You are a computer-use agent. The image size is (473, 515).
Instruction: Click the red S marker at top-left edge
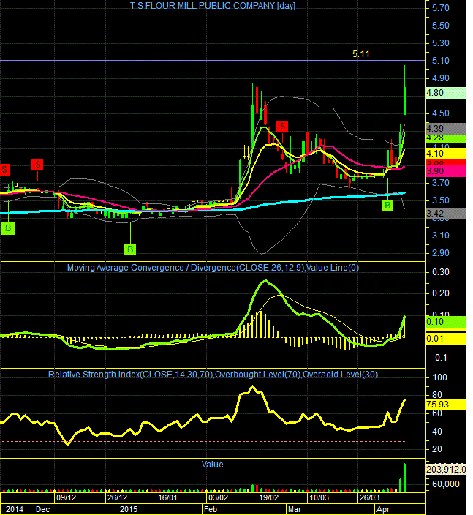point(4,170)
